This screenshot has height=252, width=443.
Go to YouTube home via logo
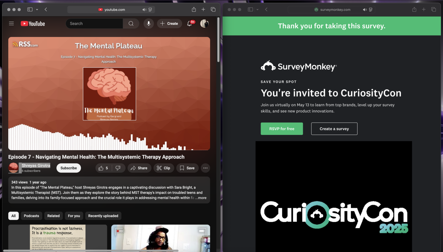pyautogui.click(x=33, y=23)
